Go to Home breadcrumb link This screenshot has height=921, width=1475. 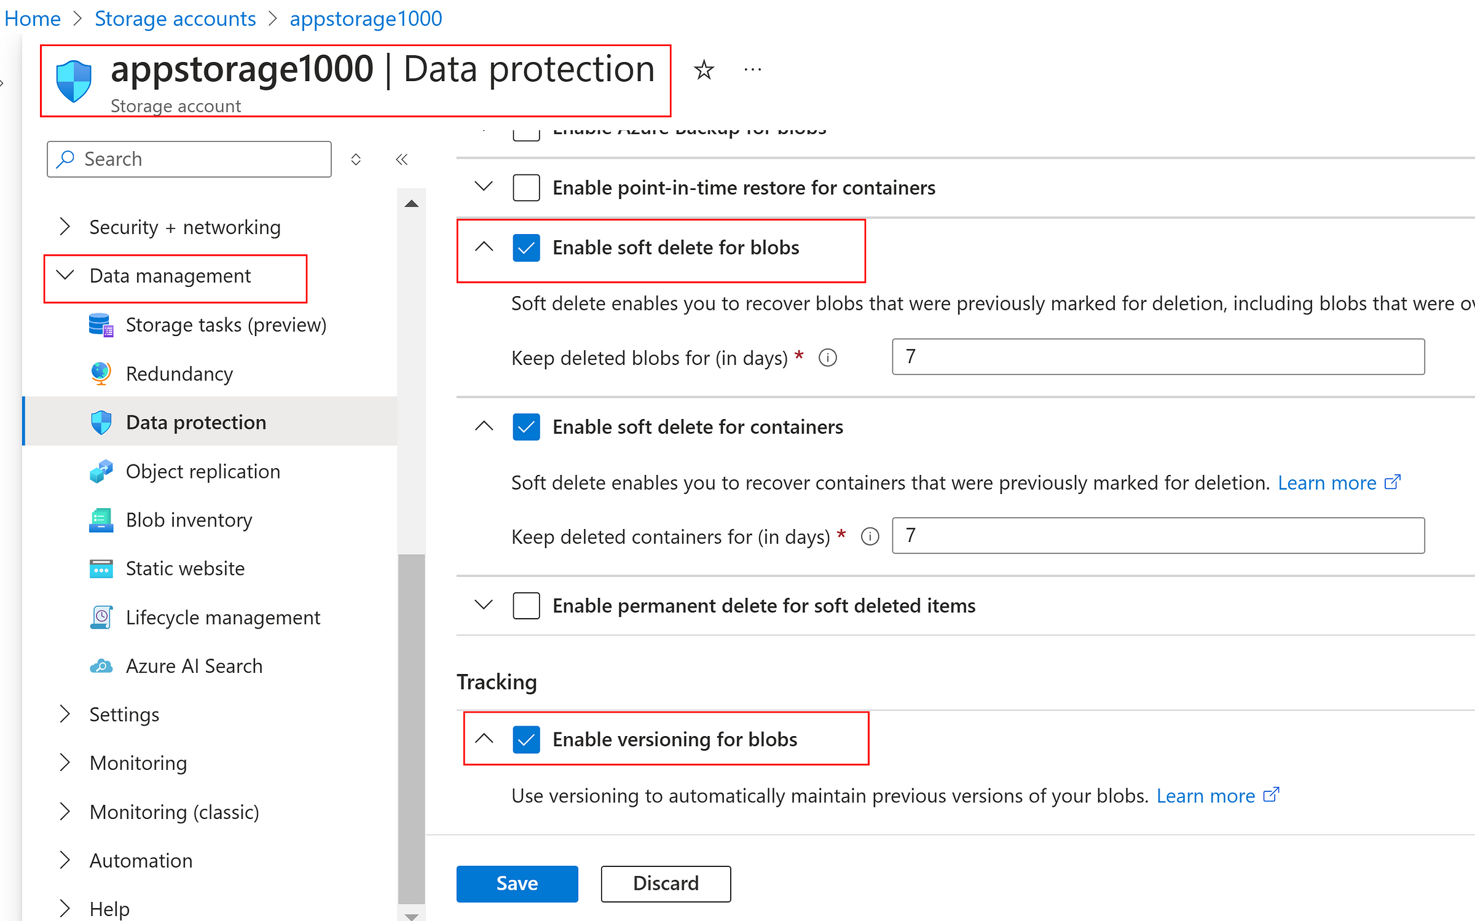pos(33,18)
